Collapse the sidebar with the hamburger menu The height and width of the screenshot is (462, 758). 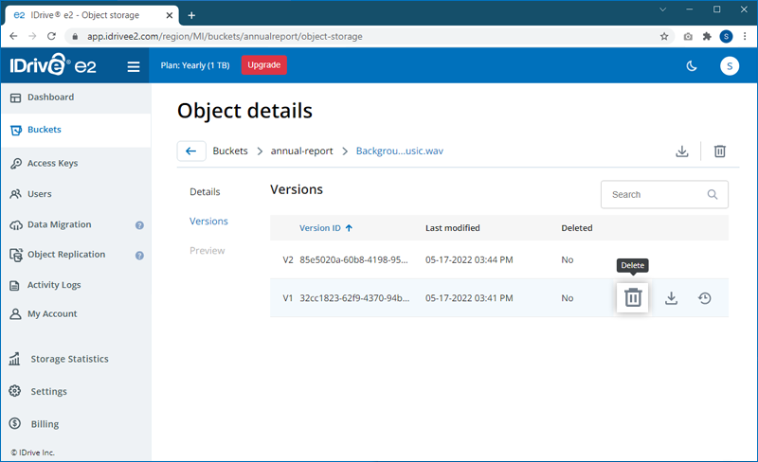coord(134,66)
